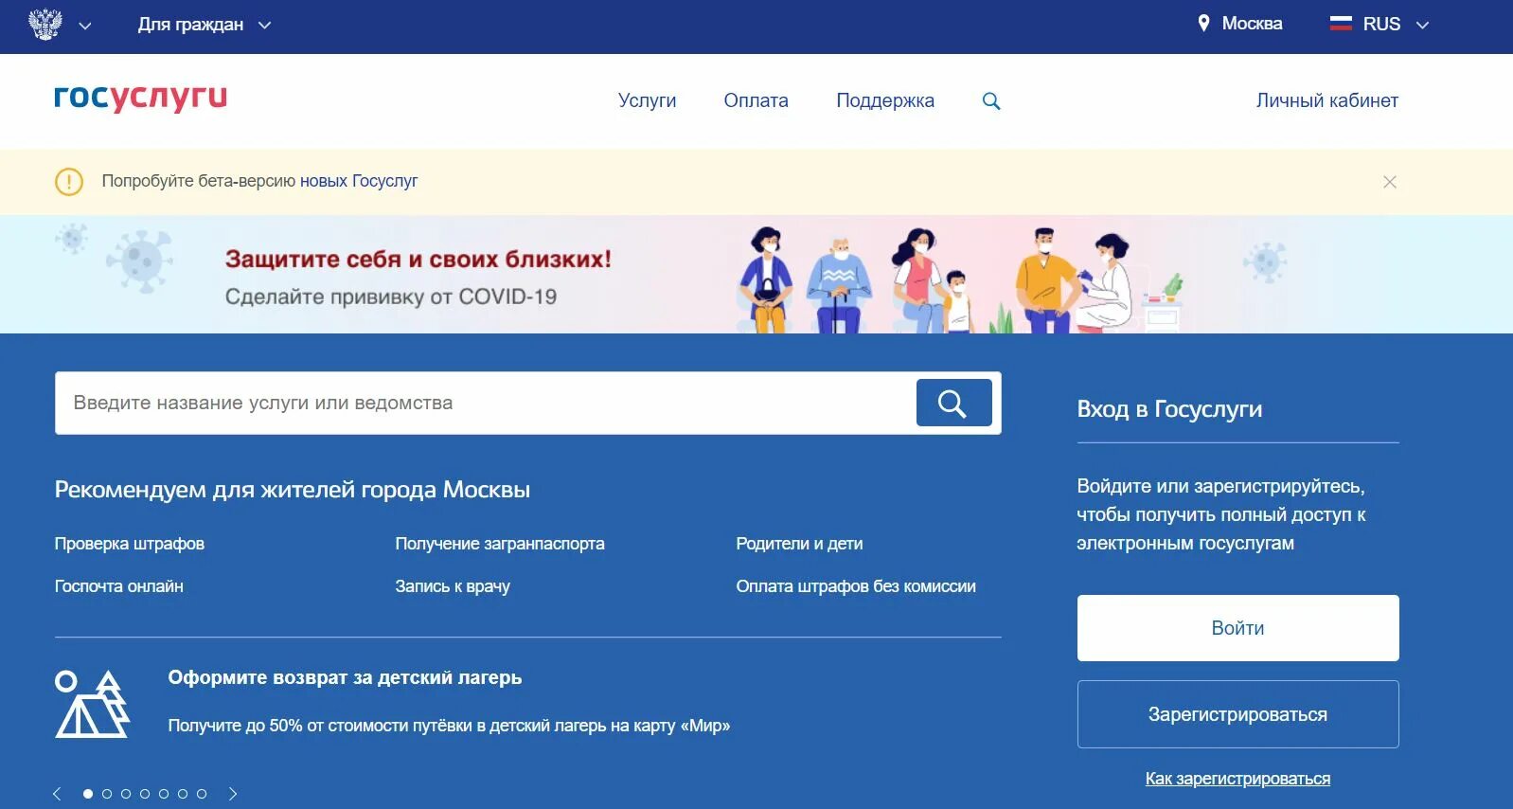Image resolution: width=1513 pixels, height=809 pixels.
Task: Go to the Госуслуги logo homepage
Action: [x=140, y=98]
